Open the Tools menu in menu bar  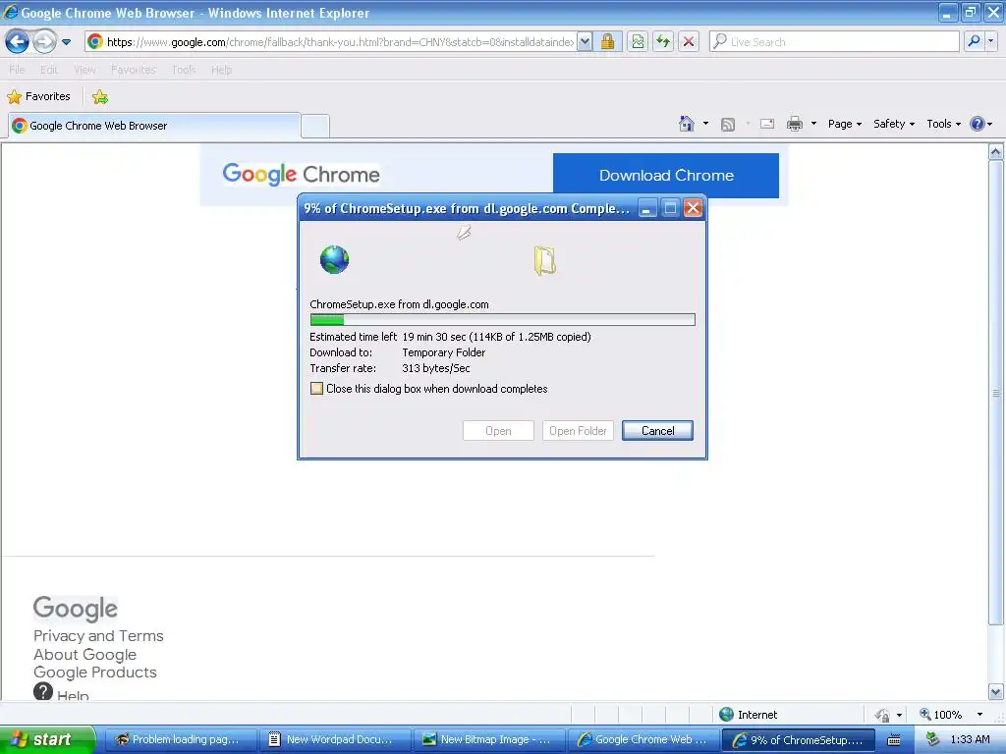184,70
